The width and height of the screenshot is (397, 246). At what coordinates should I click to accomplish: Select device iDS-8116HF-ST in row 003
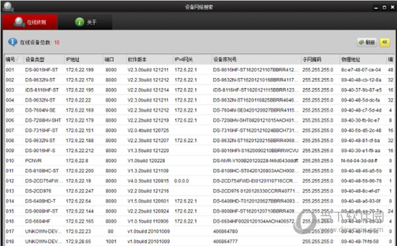click(42, 90)
